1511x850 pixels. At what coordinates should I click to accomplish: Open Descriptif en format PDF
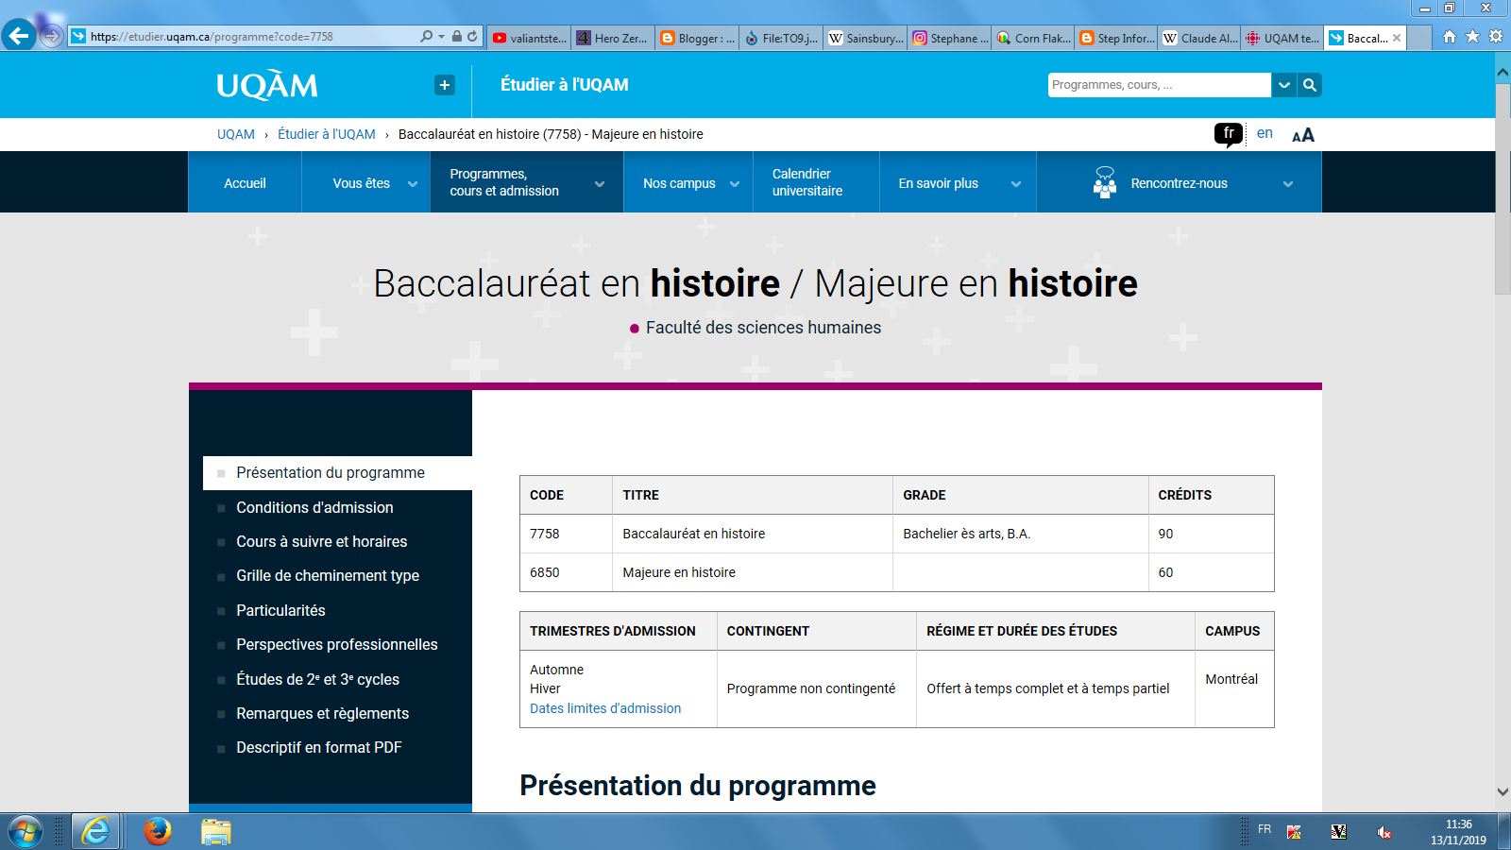tap(319, 747)
